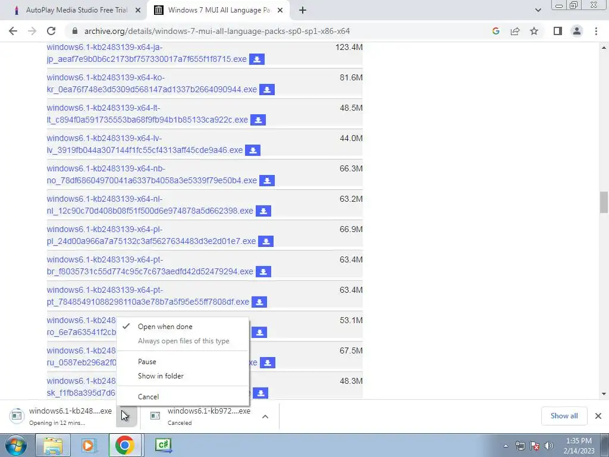View site security lock information

point(75,31)
